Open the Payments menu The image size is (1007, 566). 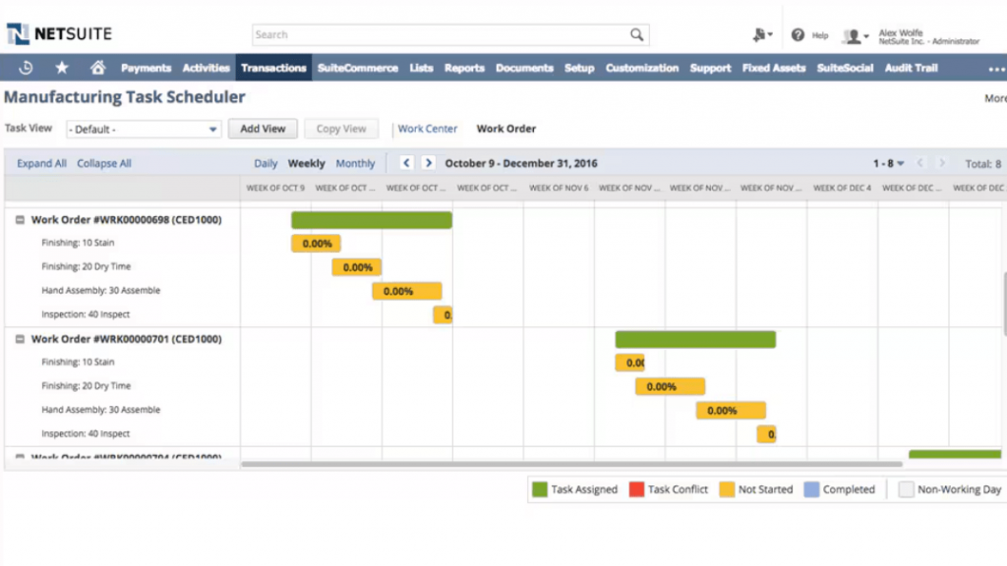pyautogui.click(x=146, y=68)
